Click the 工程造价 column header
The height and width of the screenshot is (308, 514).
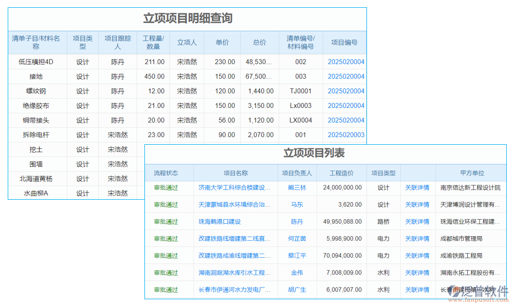pyautogui.click(x=342, y=172)
